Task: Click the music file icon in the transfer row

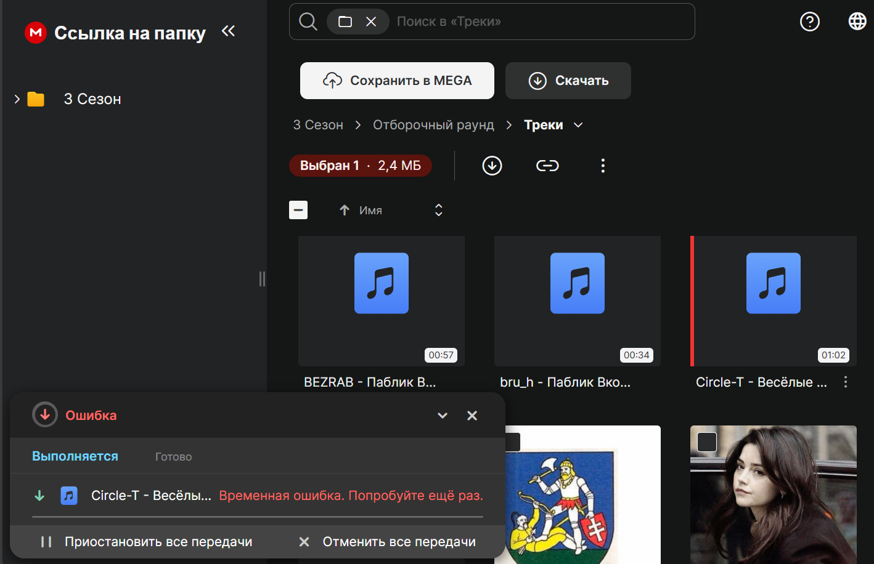Action: pos(69,495)
